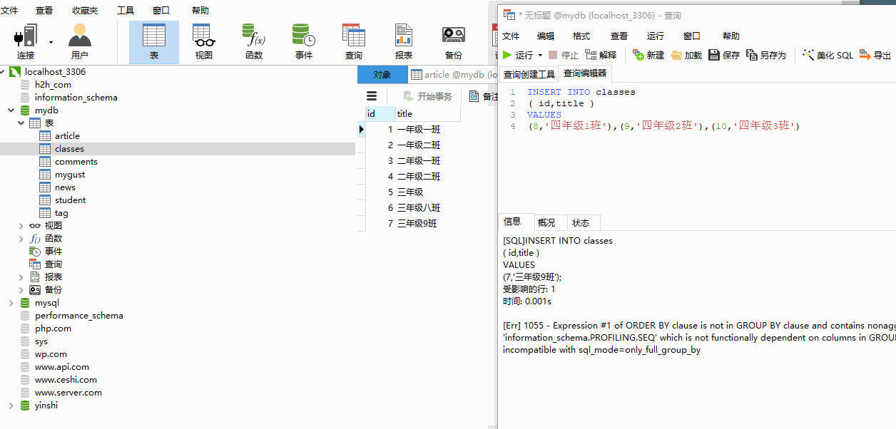Select the 信息 results tab

pyautogui.click(x=512, y=222)
